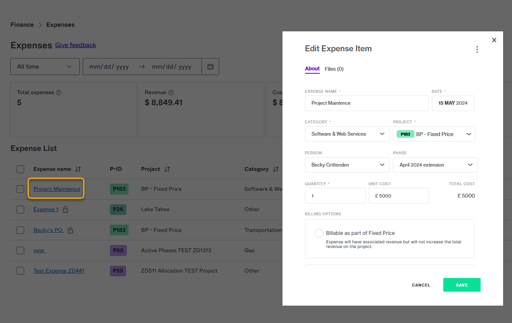Close the Edit Expense Item dialog
The image size is (512, 323).
494,40
